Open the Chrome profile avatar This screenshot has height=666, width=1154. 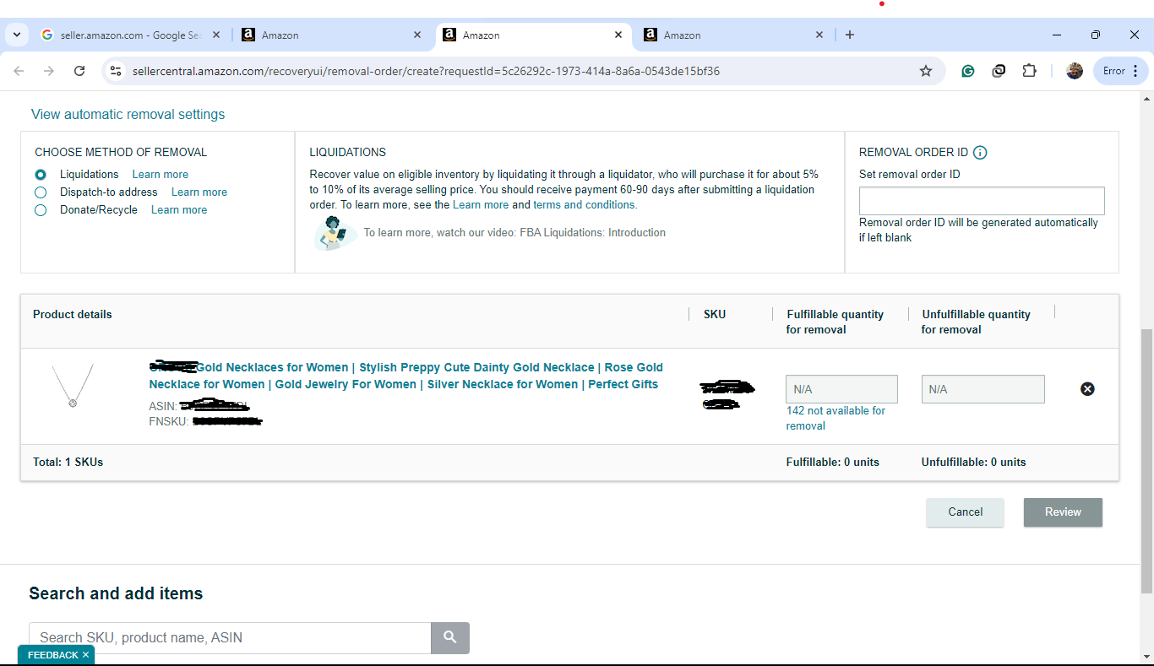point(1075,71)
